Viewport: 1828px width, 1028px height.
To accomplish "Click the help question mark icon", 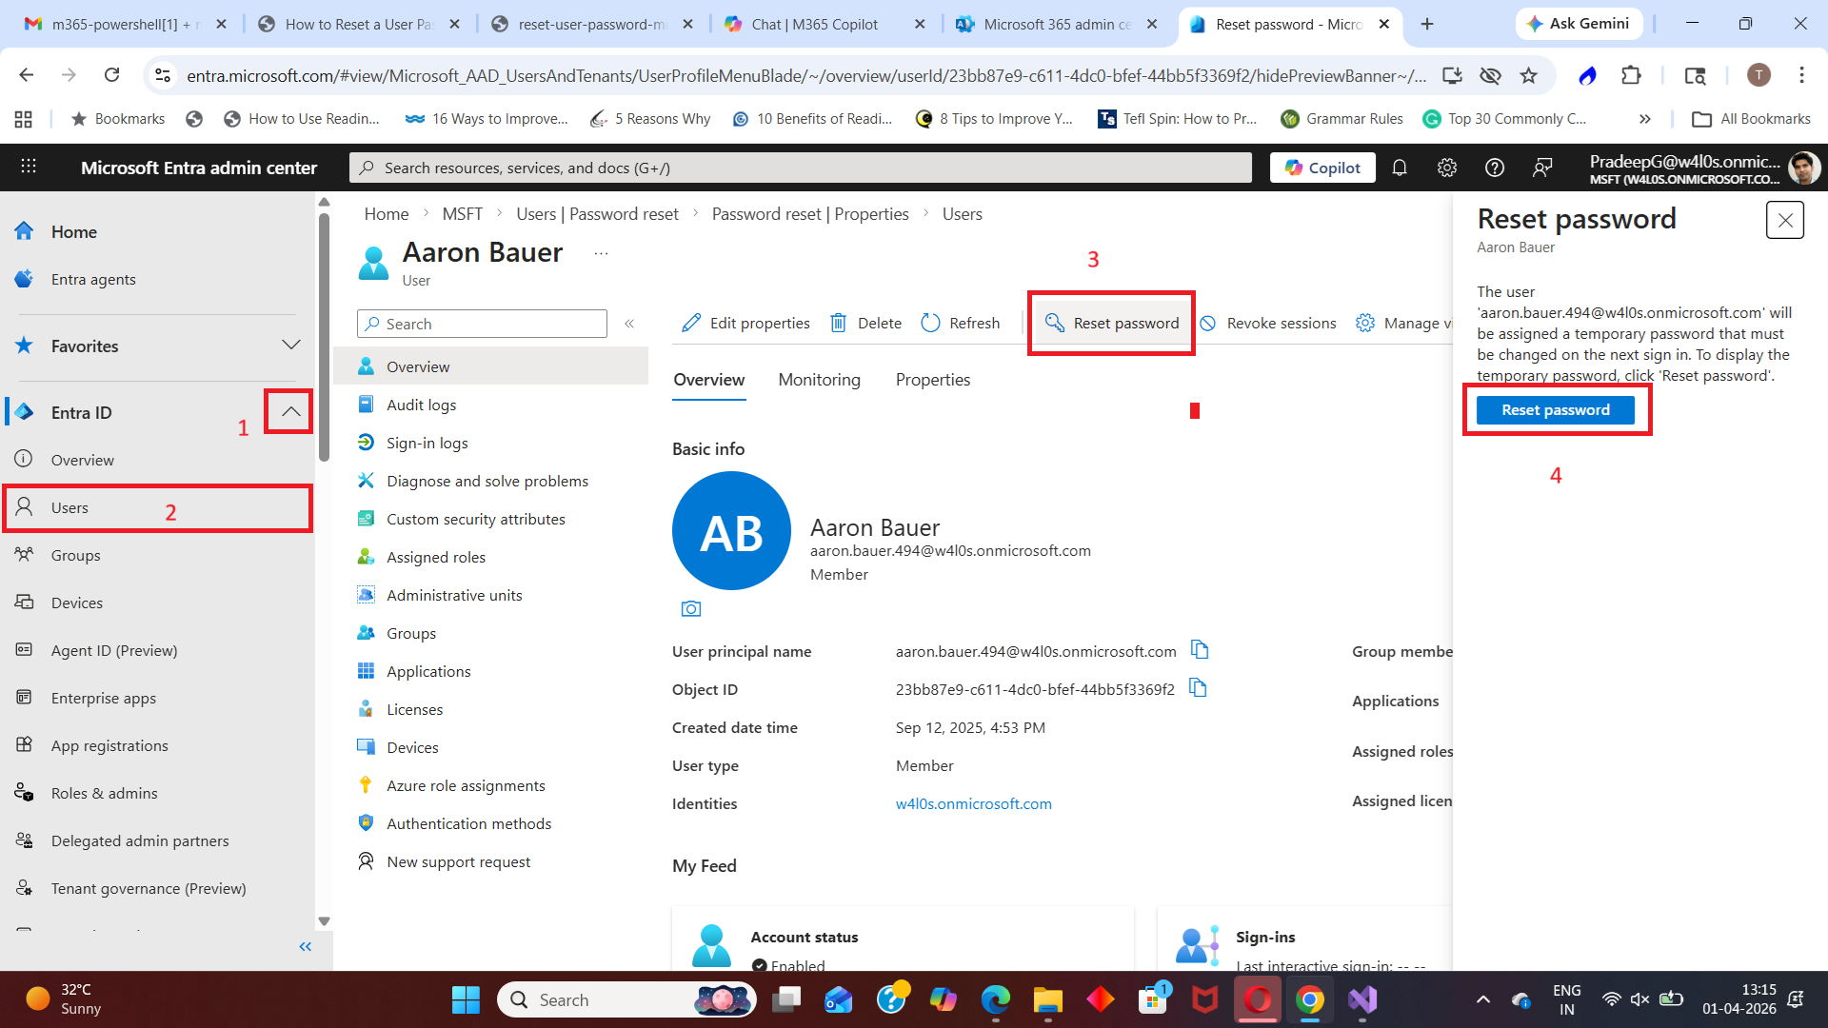I will [x=1494, y=168].
